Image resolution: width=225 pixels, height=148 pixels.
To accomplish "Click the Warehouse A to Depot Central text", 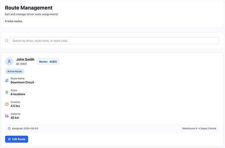I will point(199,128).
